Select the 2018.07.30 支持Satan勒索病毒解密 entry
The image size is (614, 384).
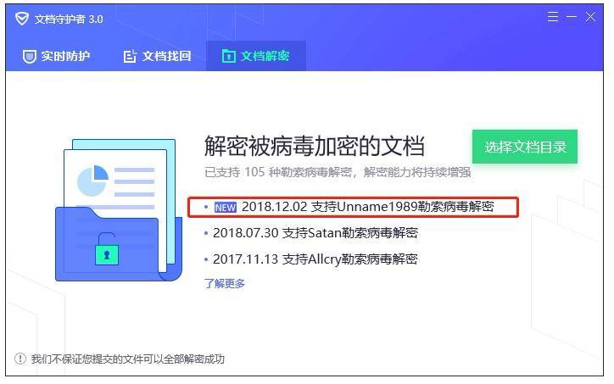311,233
